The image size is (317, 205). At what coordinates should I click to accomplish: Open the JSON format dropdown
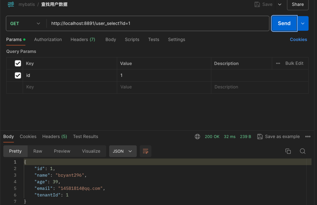coord(123,151)
